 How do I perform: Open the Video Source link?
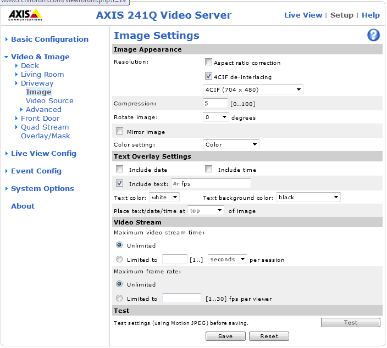click(49, 101)
